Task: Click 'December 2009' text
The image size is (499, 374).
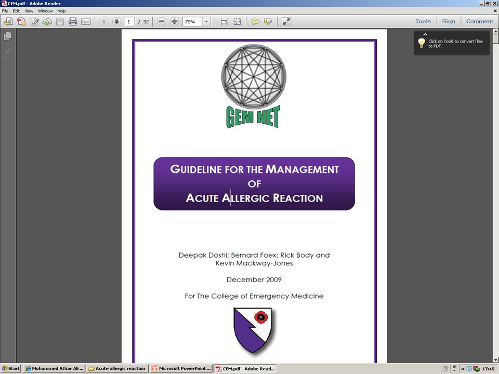Action: (x=254, y=279)
